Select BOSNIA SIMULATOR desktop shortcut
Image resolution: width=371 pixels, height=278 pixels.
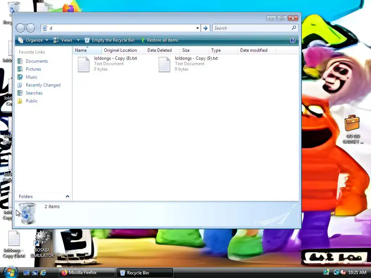(42, 244)
